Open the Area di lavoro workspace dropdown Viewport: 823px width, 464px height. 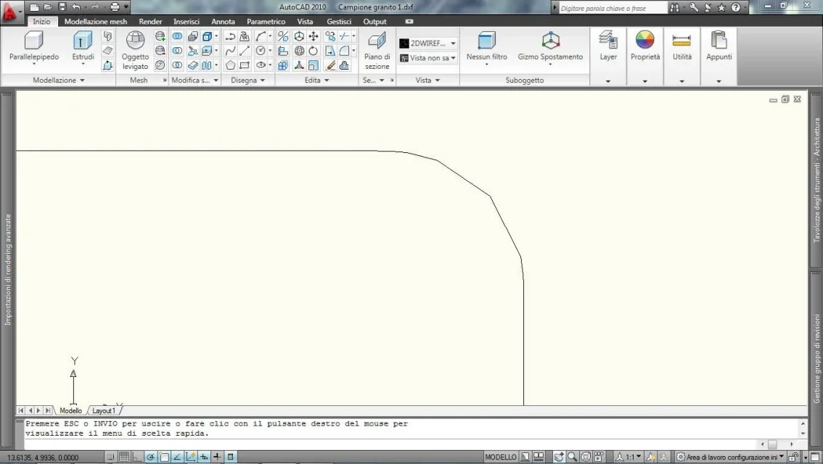730,457
